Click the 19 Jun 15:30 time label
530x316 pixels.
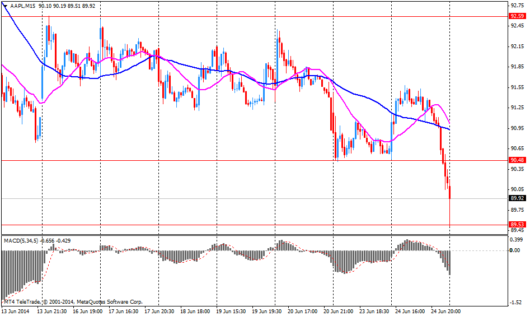coord(231,311)
